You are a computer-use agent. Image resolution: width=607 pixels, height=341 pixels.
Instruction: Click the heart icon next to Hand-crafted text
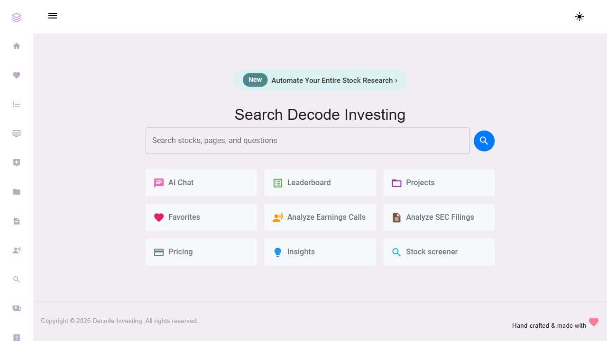[594, 322]
